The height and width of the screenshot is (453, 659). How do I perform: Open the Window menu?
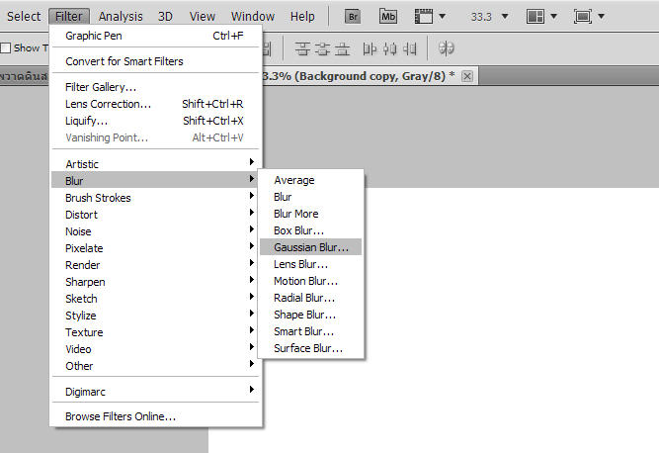pyautogui.click(x=253, y=16)
